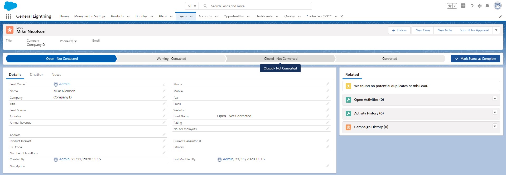506x175 pixels.
Task: Open the Notifications bell
Action: 487,6
